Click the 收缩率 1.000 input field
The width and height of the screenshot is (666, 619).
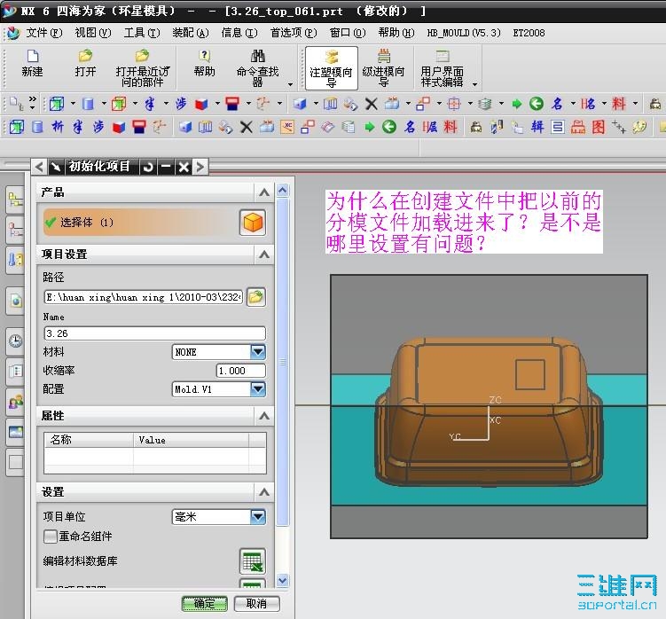pyautogui.click(x=241, y=371)
